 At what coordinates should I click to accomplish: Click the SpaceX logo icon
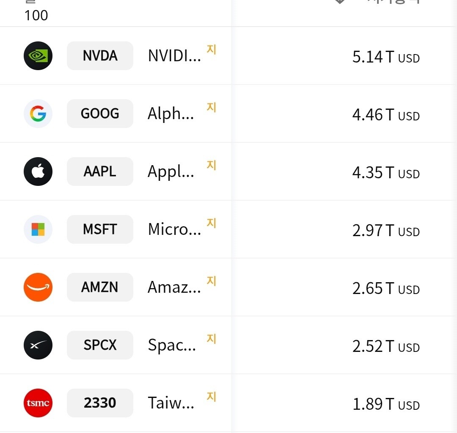click(x=38, y=345)
